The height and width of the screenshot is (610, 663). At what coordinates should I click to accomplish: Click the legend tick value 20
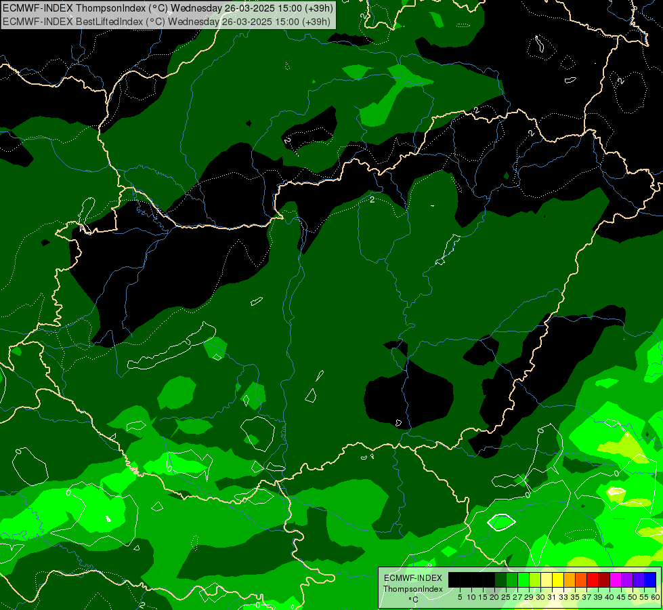click(494, 597)
